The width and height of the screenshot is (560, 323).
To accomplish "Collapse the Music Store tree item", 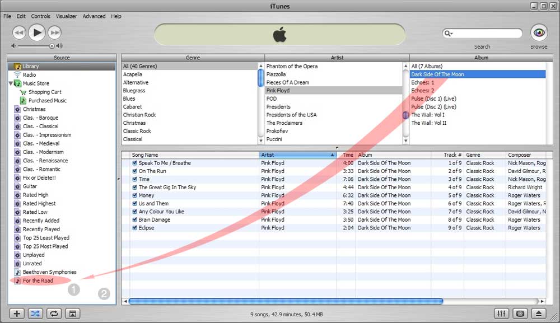I will (x=11, y=83).
